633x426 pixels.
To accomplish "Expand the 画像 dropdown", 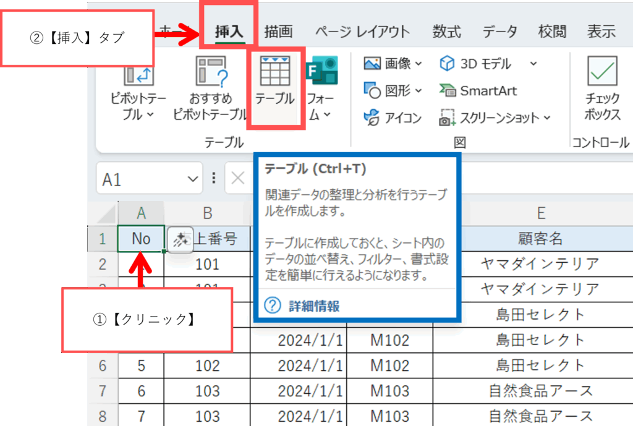I will [418, 64].
